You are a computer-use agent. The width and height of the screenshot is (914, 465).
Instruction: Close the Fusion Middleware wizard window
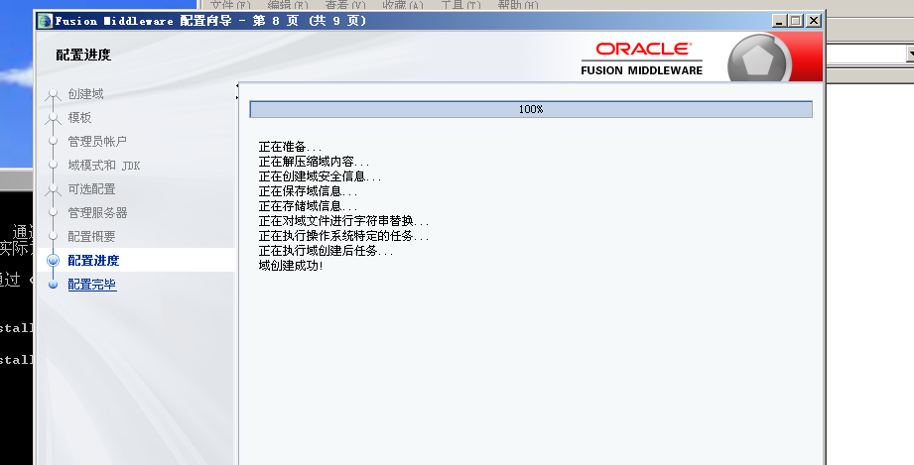click(814, 21)
